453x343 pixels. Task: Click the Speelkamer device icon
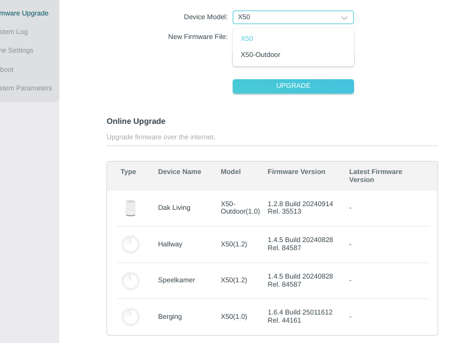130,280
